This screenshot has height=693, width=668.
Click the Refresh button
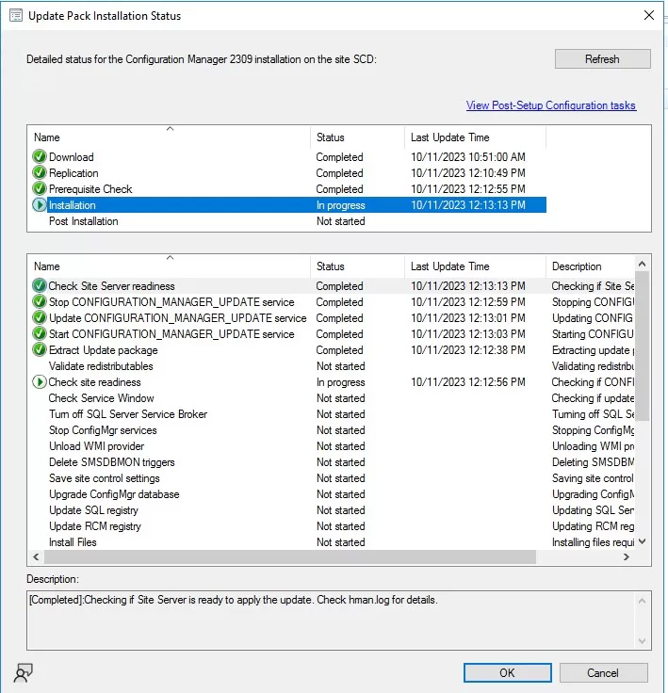pos(603,58)
